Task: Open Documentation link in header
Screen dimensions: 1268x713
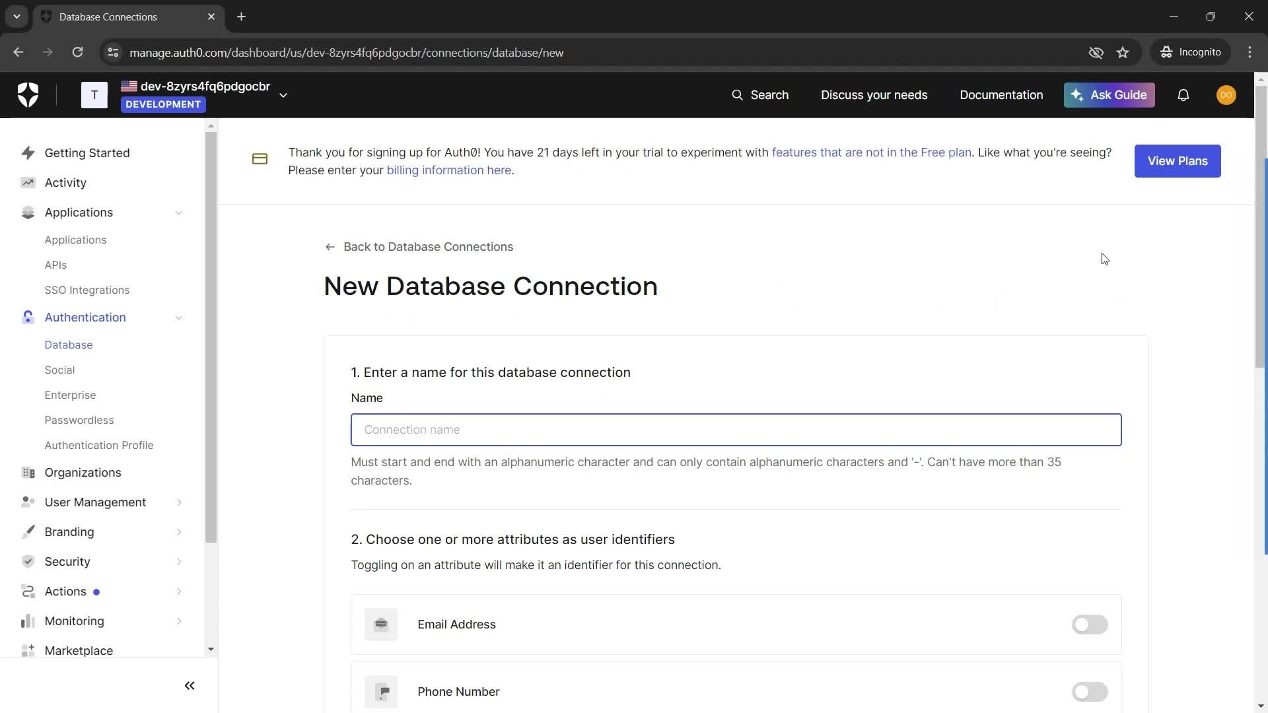Action: [1001, 95]
